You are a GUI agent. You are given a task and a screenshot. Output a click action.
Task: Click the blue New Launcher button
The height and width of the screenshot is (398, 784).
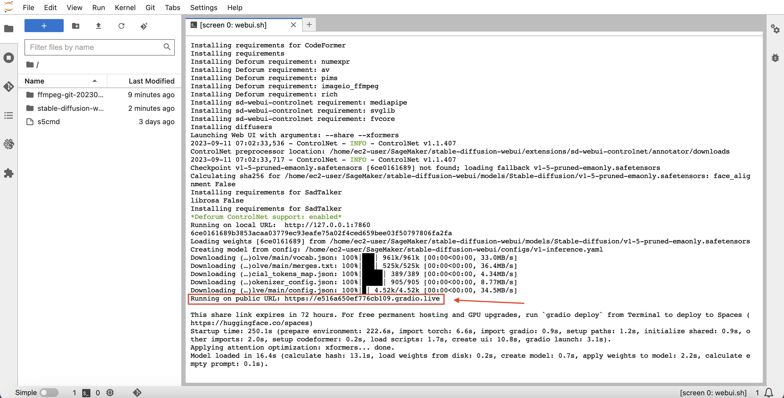tap(44, 26)
